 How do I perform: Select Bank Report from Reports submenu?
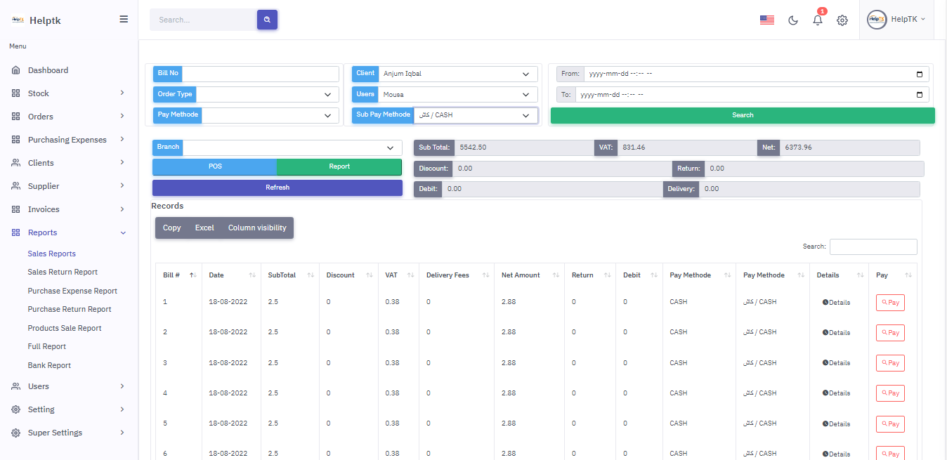click(x=49, y=365)
